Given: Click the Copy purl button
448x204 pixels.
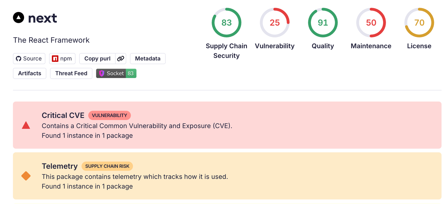Looking at the screenshot, I should pos(97,59).
